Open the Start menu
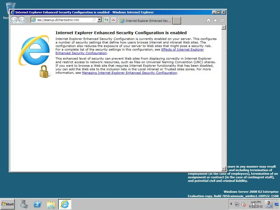 coord(7,204)
